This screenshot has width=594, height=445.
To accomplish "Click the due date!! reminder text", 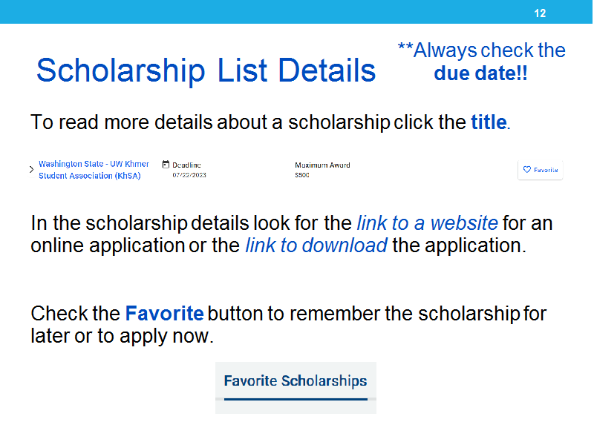I will click(480, 73).
